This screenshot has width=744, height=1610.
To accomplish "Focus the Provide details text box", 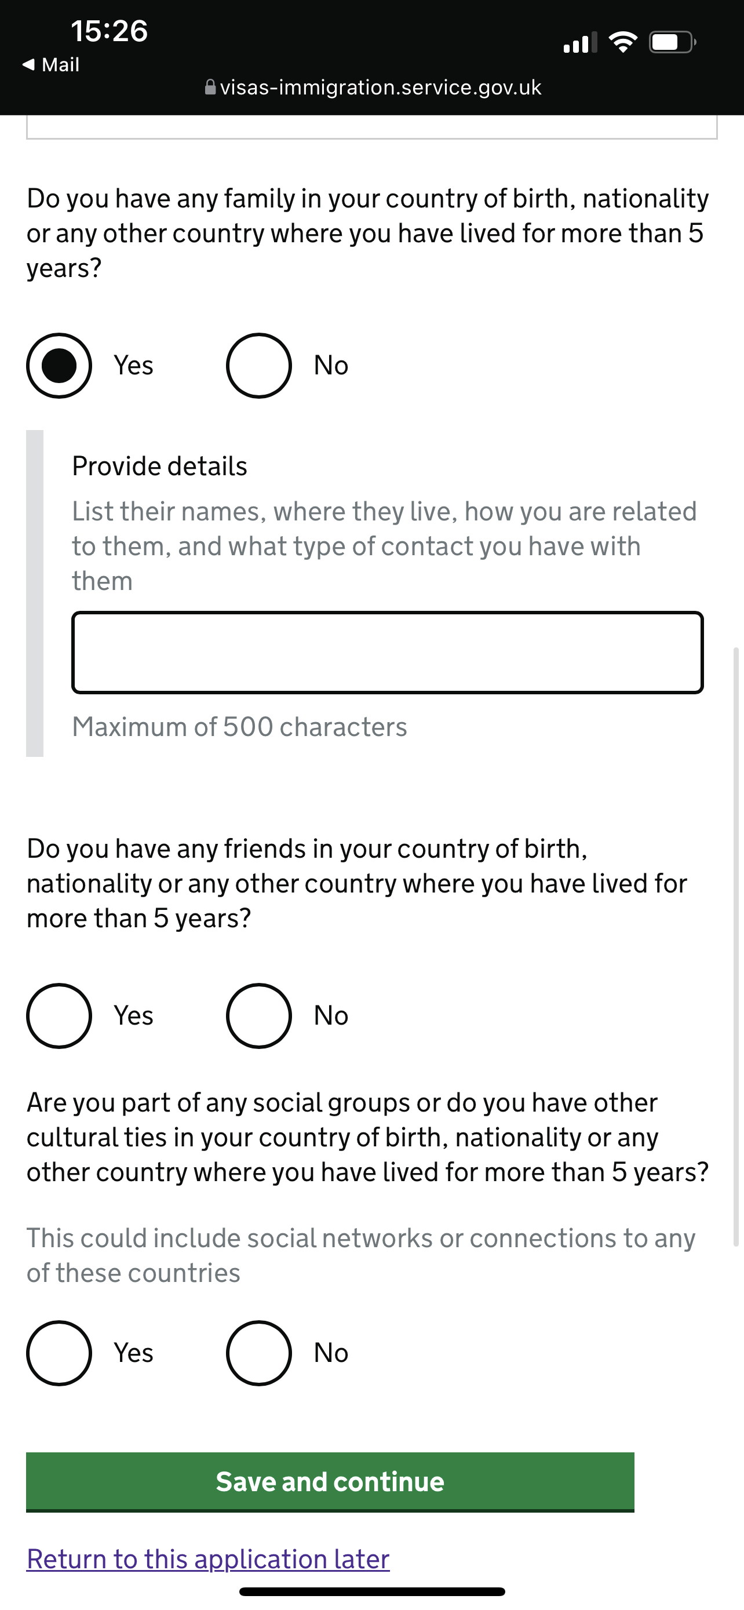I will click(387, 653).
